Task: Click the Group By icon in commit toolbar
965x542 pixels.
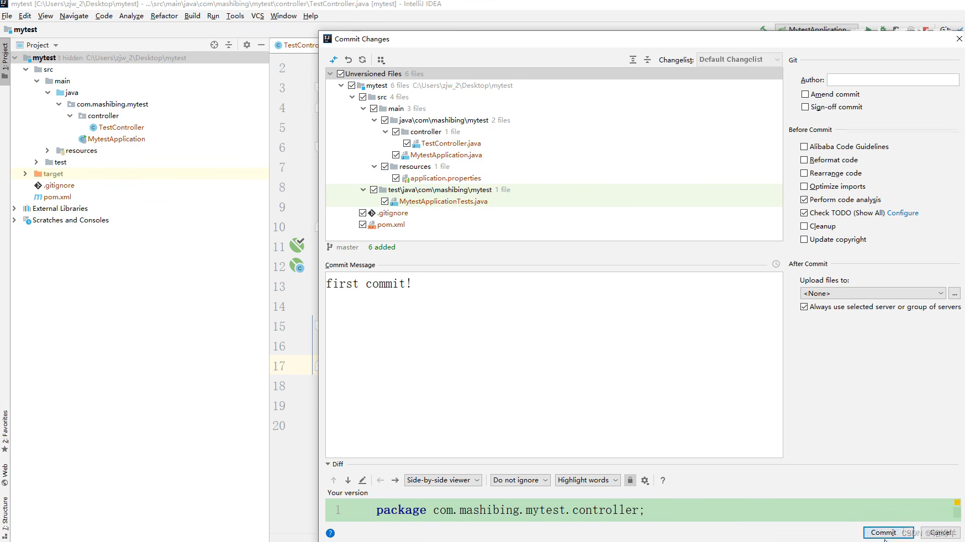Action: click(381, 60)
